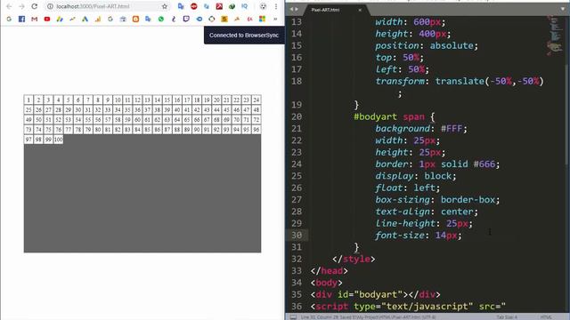The height and width of the screenshot is (320, 570).
Task: Go back in the browser
Action: (9, 6)
